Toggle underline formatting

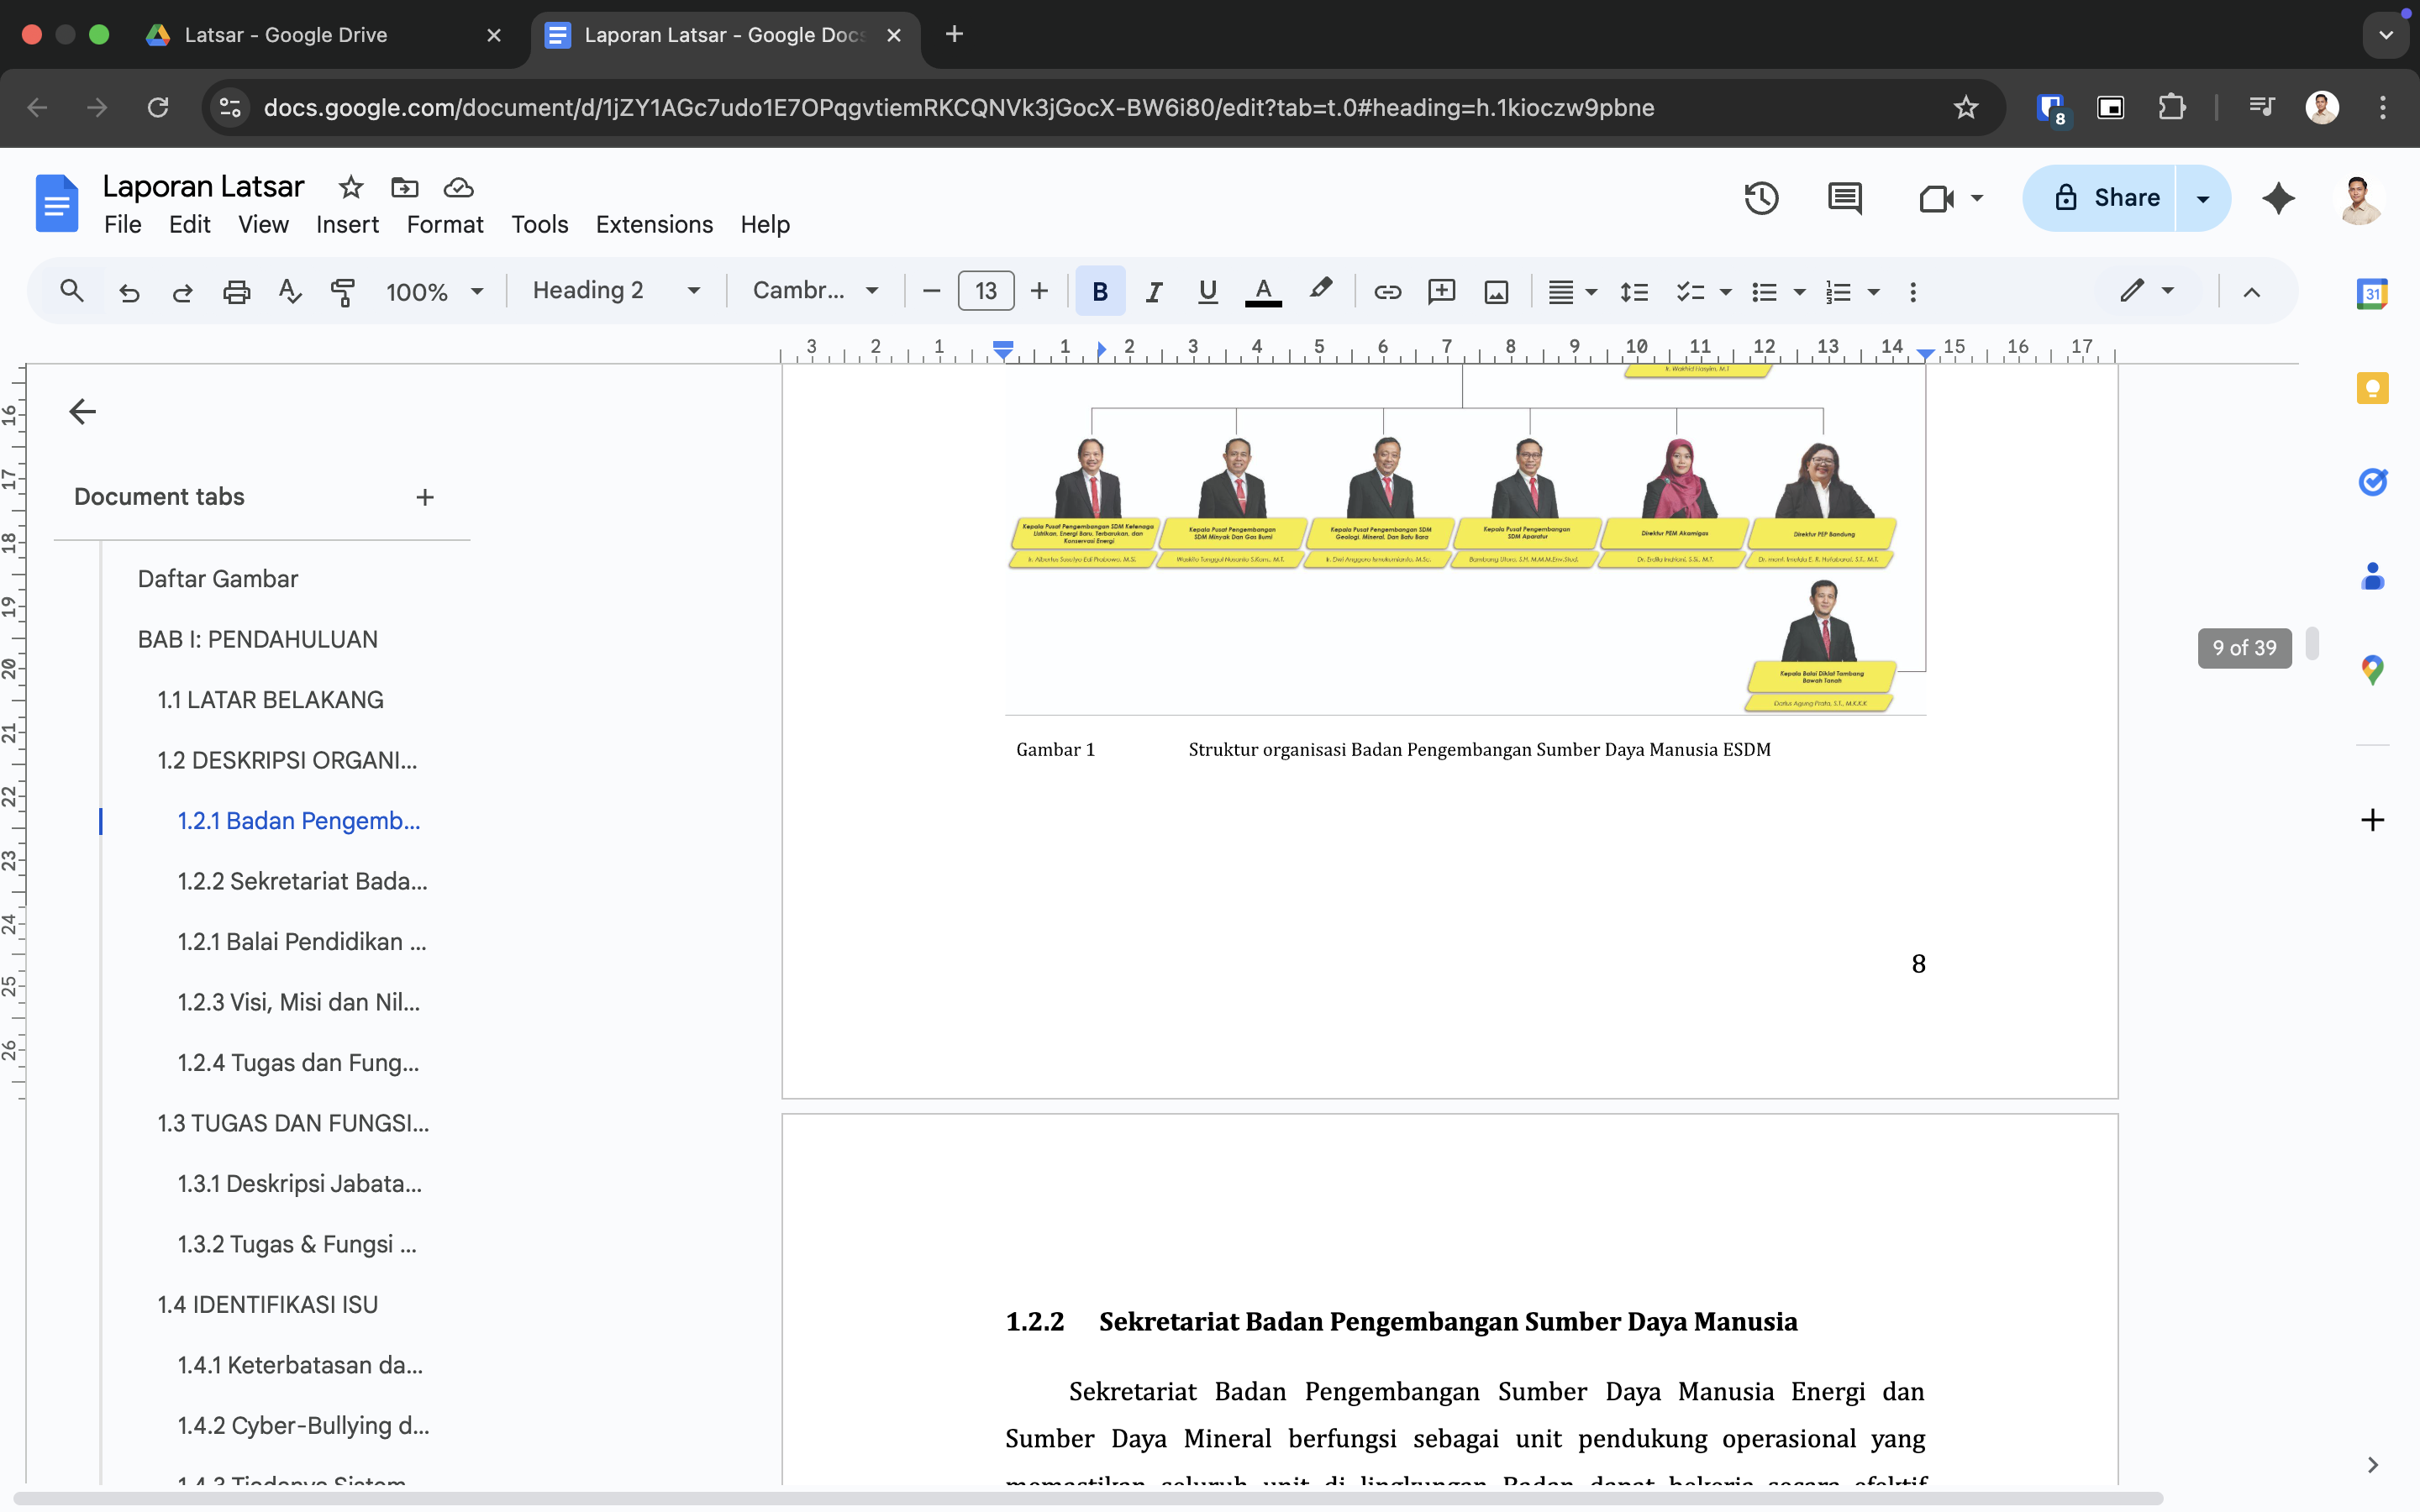[x=1207, y=291]
